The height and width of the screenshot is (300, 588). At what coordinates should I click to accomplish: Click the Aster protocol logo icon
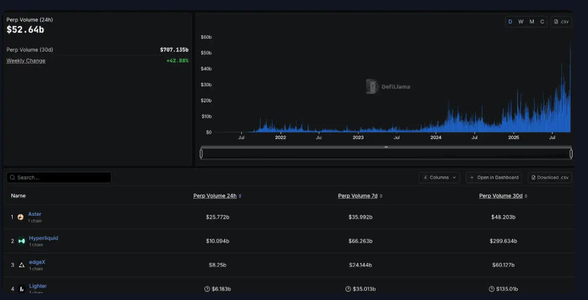coord(21,217)
